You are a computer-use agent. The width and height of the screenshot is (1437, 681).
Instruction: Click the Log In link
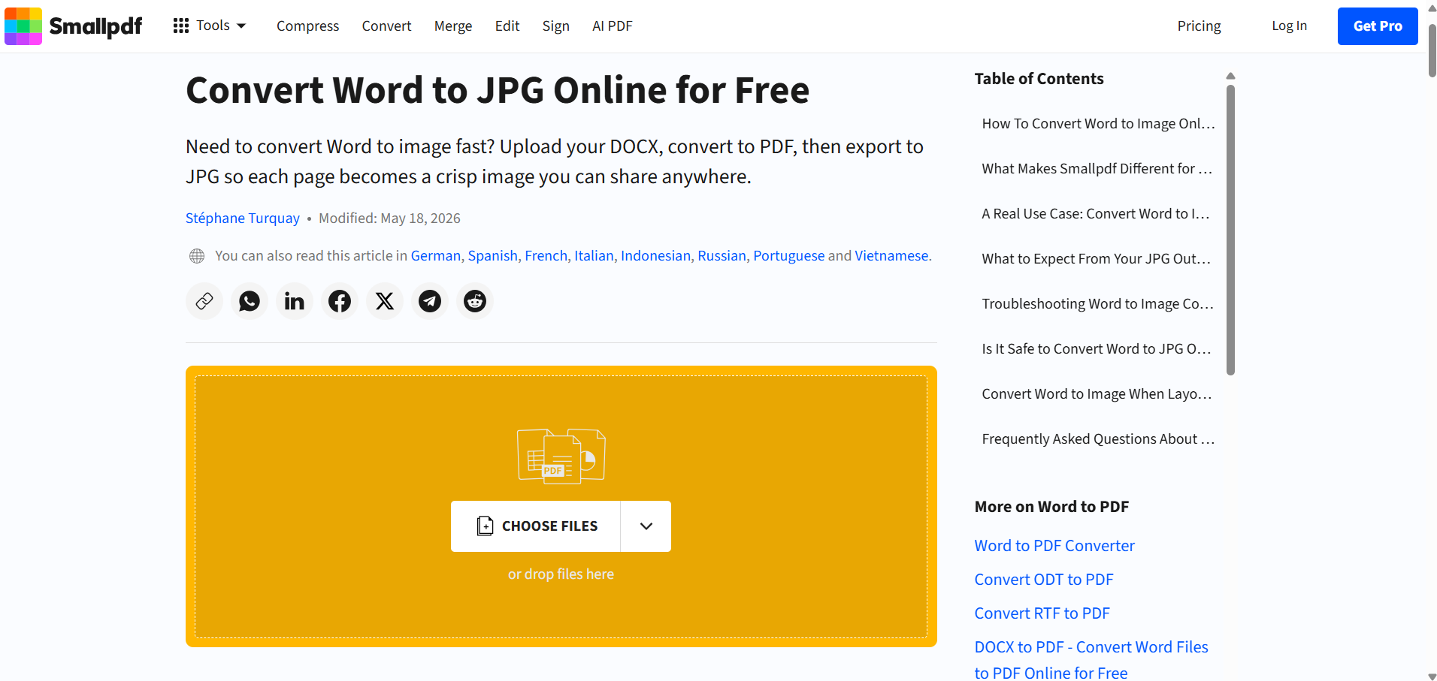[x=1290, y=26]
